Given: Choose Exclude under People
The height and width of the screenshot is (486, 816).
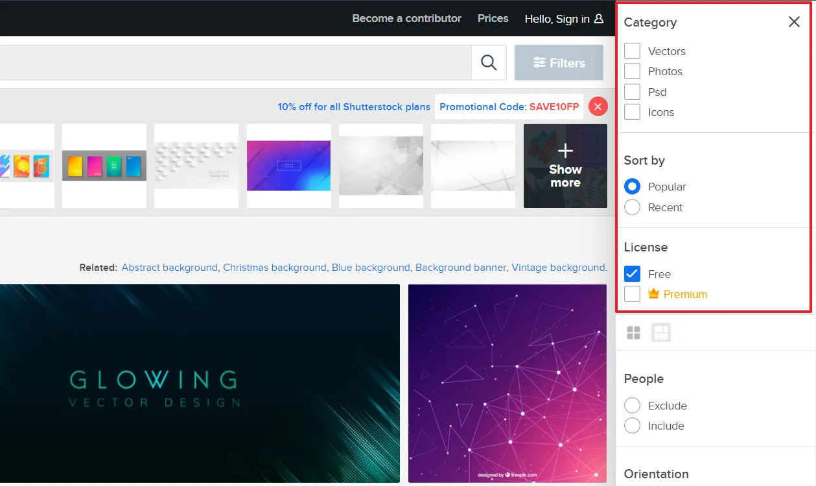Looking at the screenshot, I should pos(632,406).
